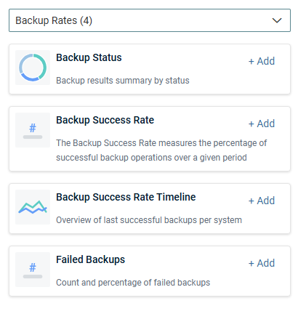
Task: Click the Failed Backups card background
Action: [150, 271]
